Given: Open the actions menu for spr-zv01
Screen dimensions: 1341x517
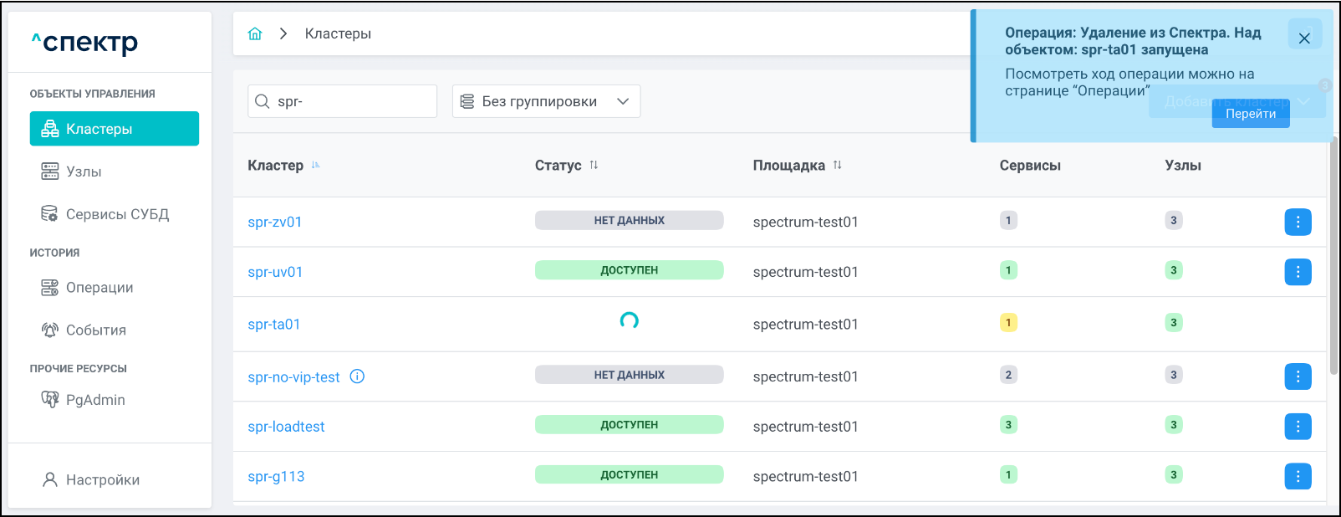Looking at the screenshot, I should pyautogui.click(x=1298, y=222).
